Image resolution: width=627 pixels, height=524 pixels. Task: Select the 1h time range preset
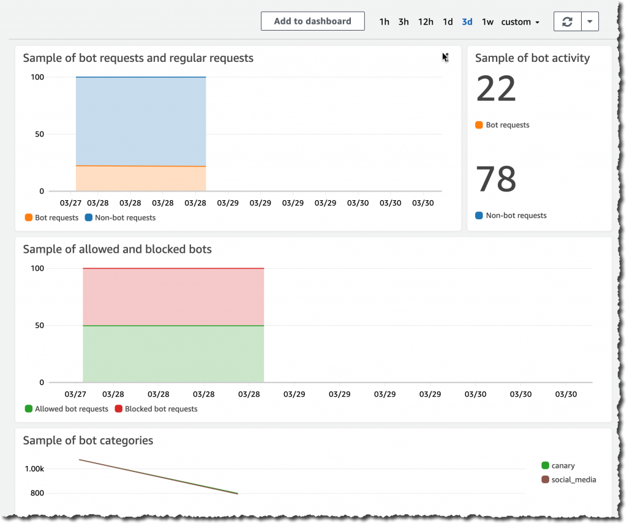pos(384,21)
